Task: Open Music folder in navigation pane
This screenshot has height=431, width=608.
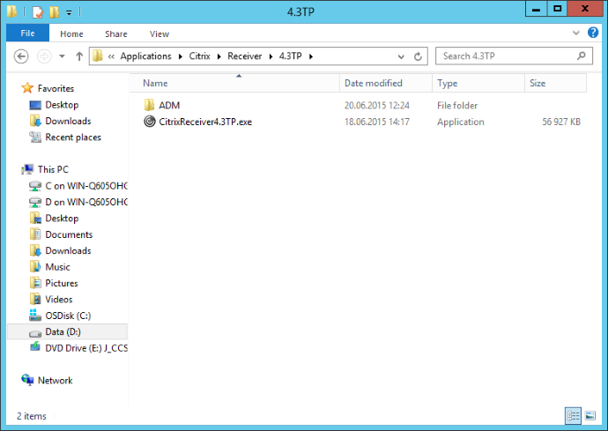Action: tap(58, 267)
